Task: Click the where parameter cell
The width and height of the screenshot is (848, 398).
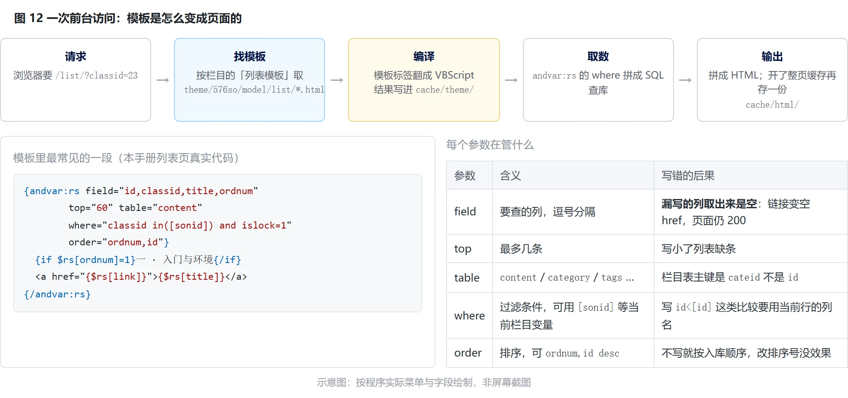Action: pos(469,316)
